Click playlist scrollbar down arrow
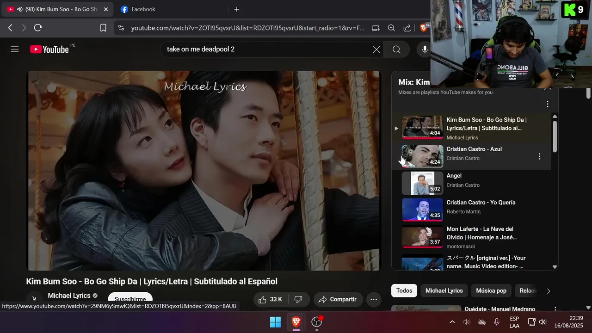The image size is (592, 333). 555,267
